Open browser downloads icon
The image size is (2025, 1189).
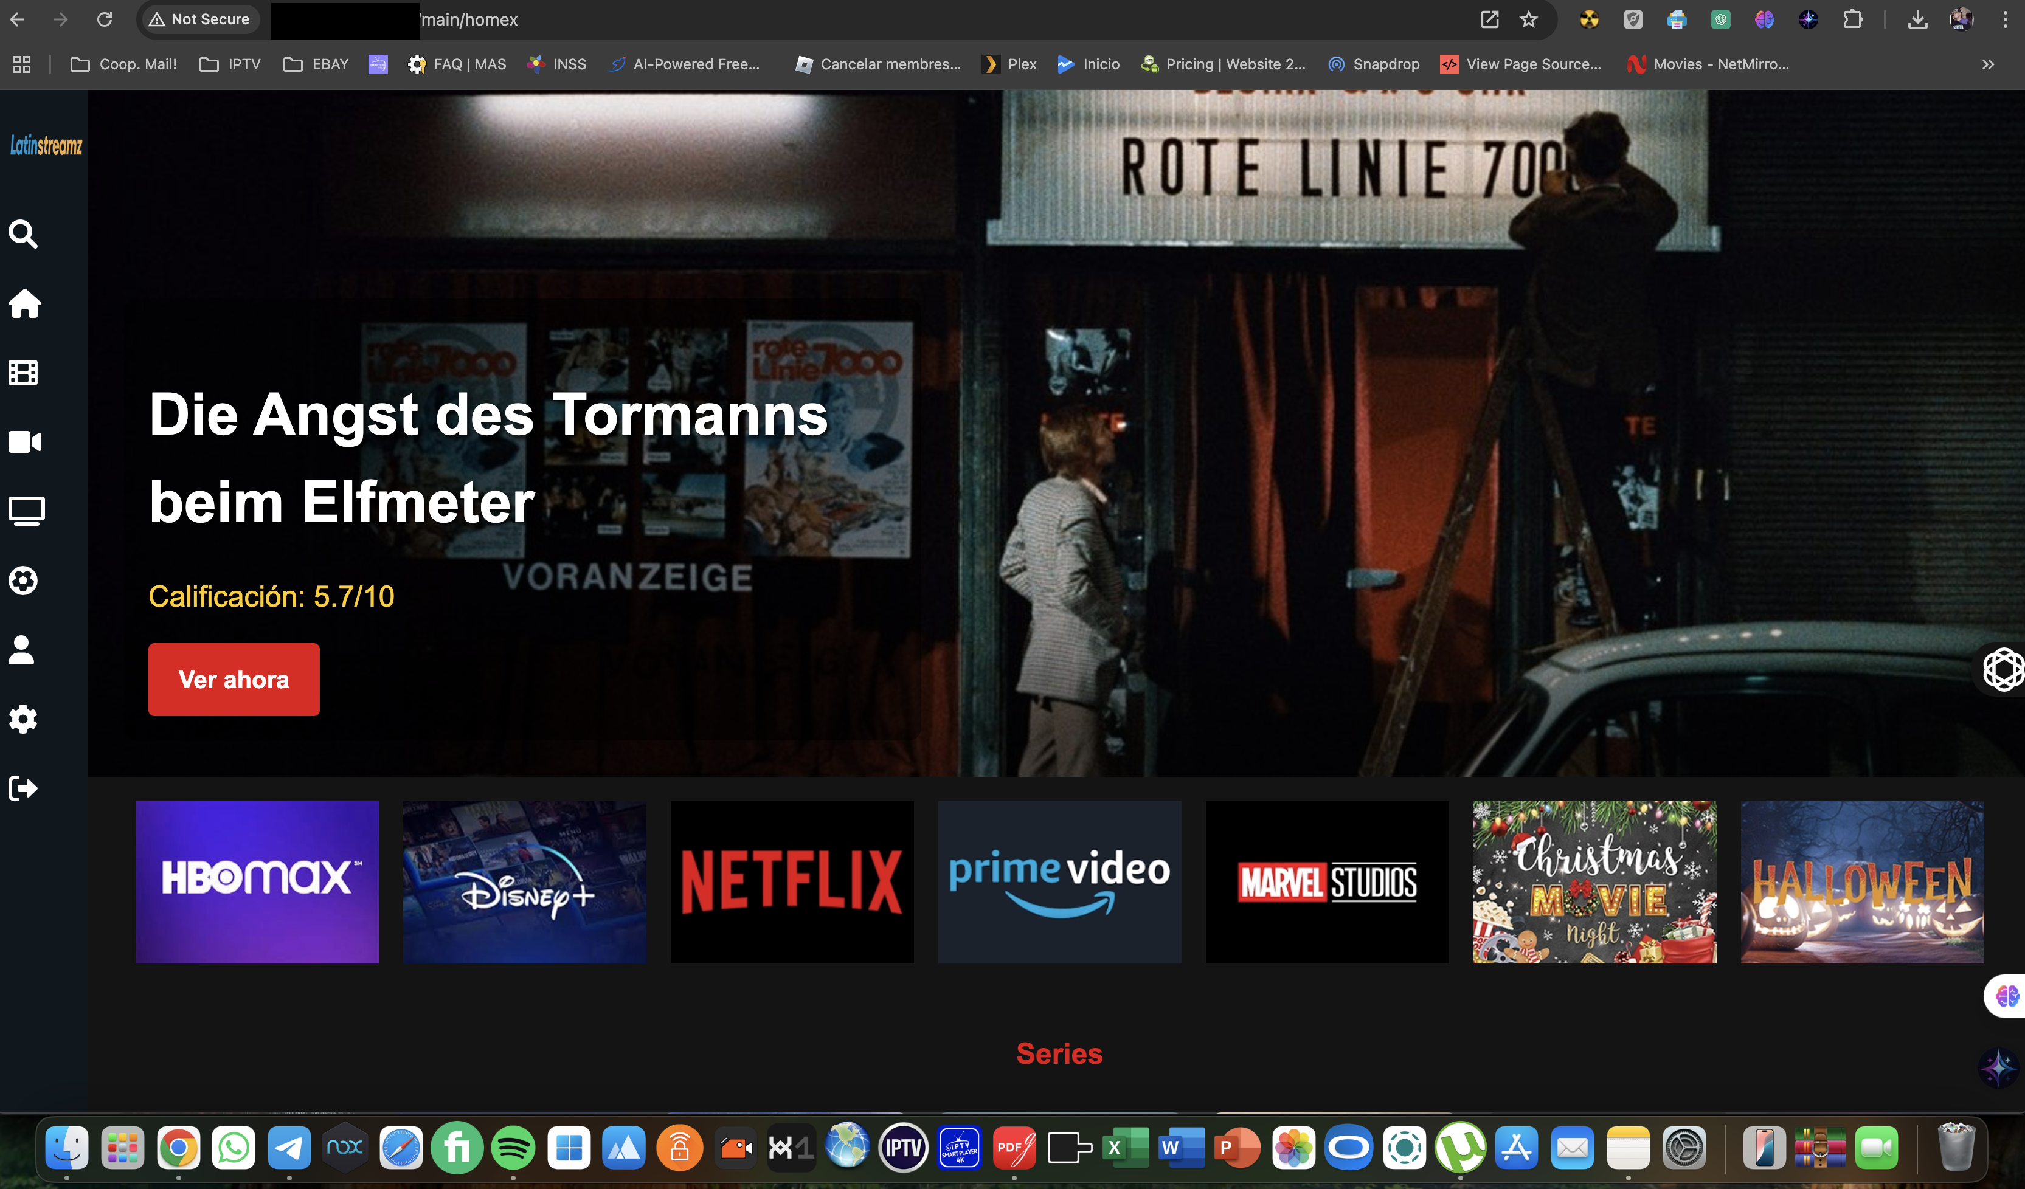1917,19
